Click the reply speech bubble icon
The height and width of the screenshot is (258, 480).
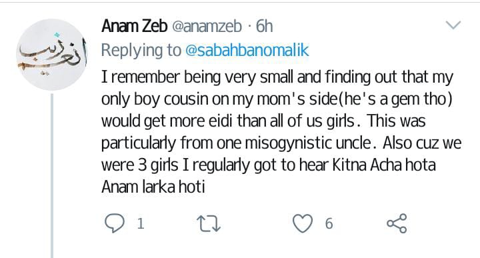click(115, 223)
